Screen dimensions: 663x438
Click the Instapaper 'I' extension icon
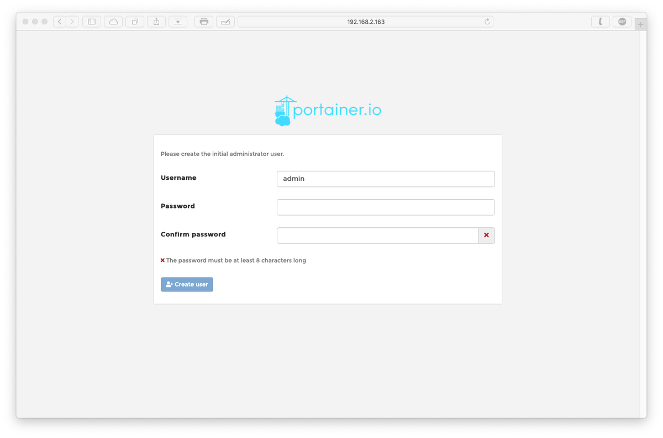(x=600, y=22)
